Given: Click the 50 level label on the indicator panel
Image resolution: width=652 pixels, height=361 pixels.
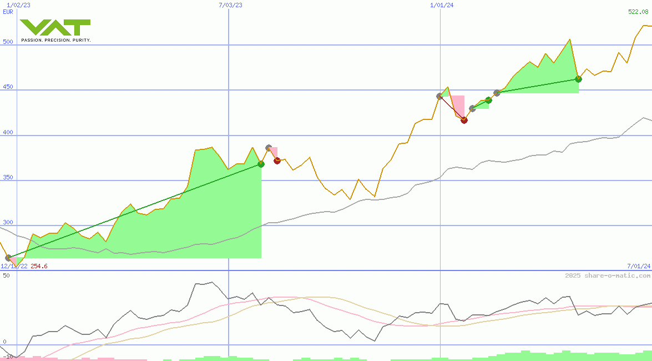Looking at the screenshot, I should pyautogui.click(x=6, y=275).
